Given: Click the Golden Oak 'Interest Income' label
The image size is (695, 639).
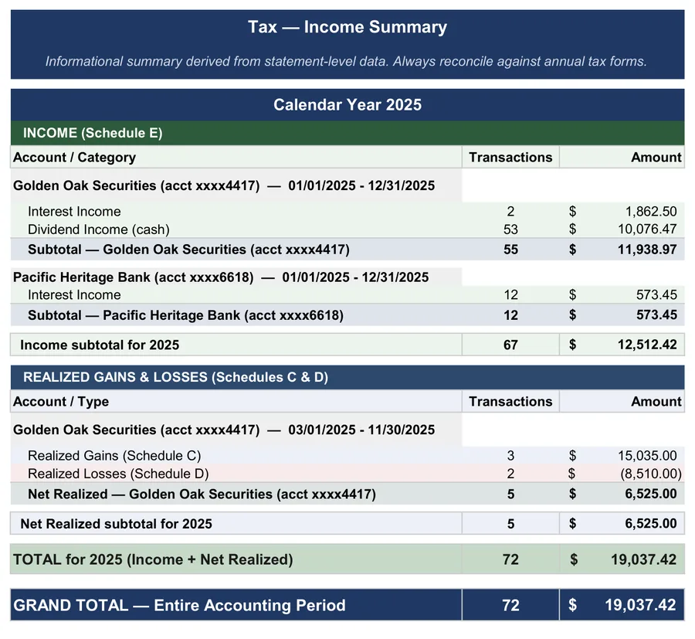Looking at the screenshot, I should 74,212.
